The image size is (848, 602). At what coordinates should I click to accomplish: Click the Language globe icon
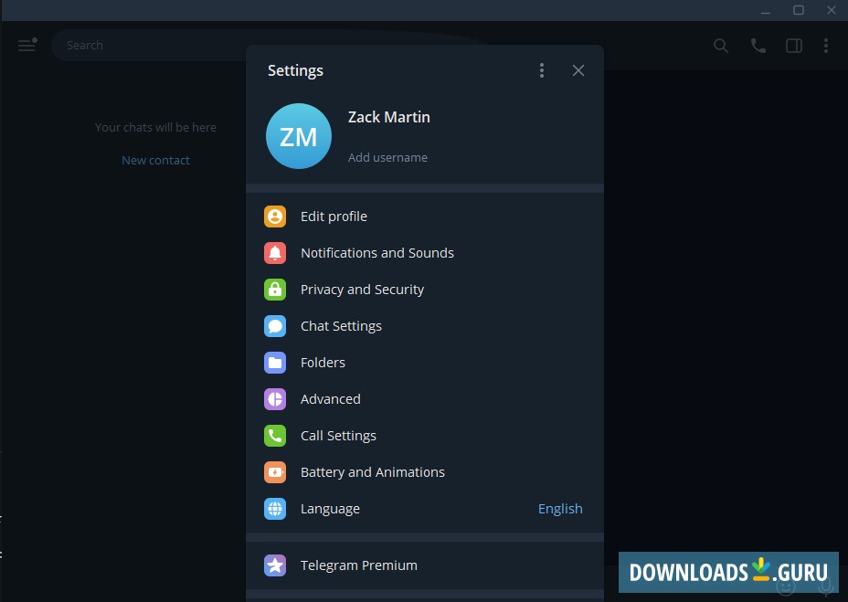pos(275,509)
